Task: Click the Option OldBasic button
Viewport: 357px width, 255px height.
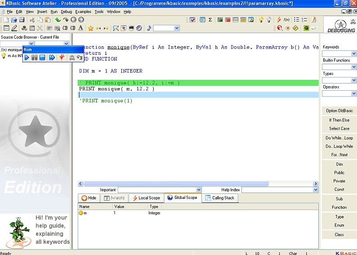Action: [339, 111]
